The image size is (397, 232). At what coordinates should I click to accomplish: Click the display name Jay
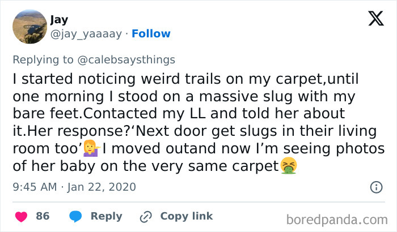point(59,20)
